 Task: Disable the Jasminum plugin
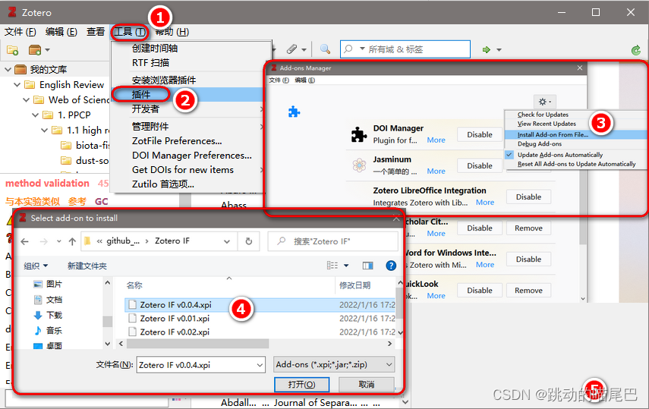480,165
